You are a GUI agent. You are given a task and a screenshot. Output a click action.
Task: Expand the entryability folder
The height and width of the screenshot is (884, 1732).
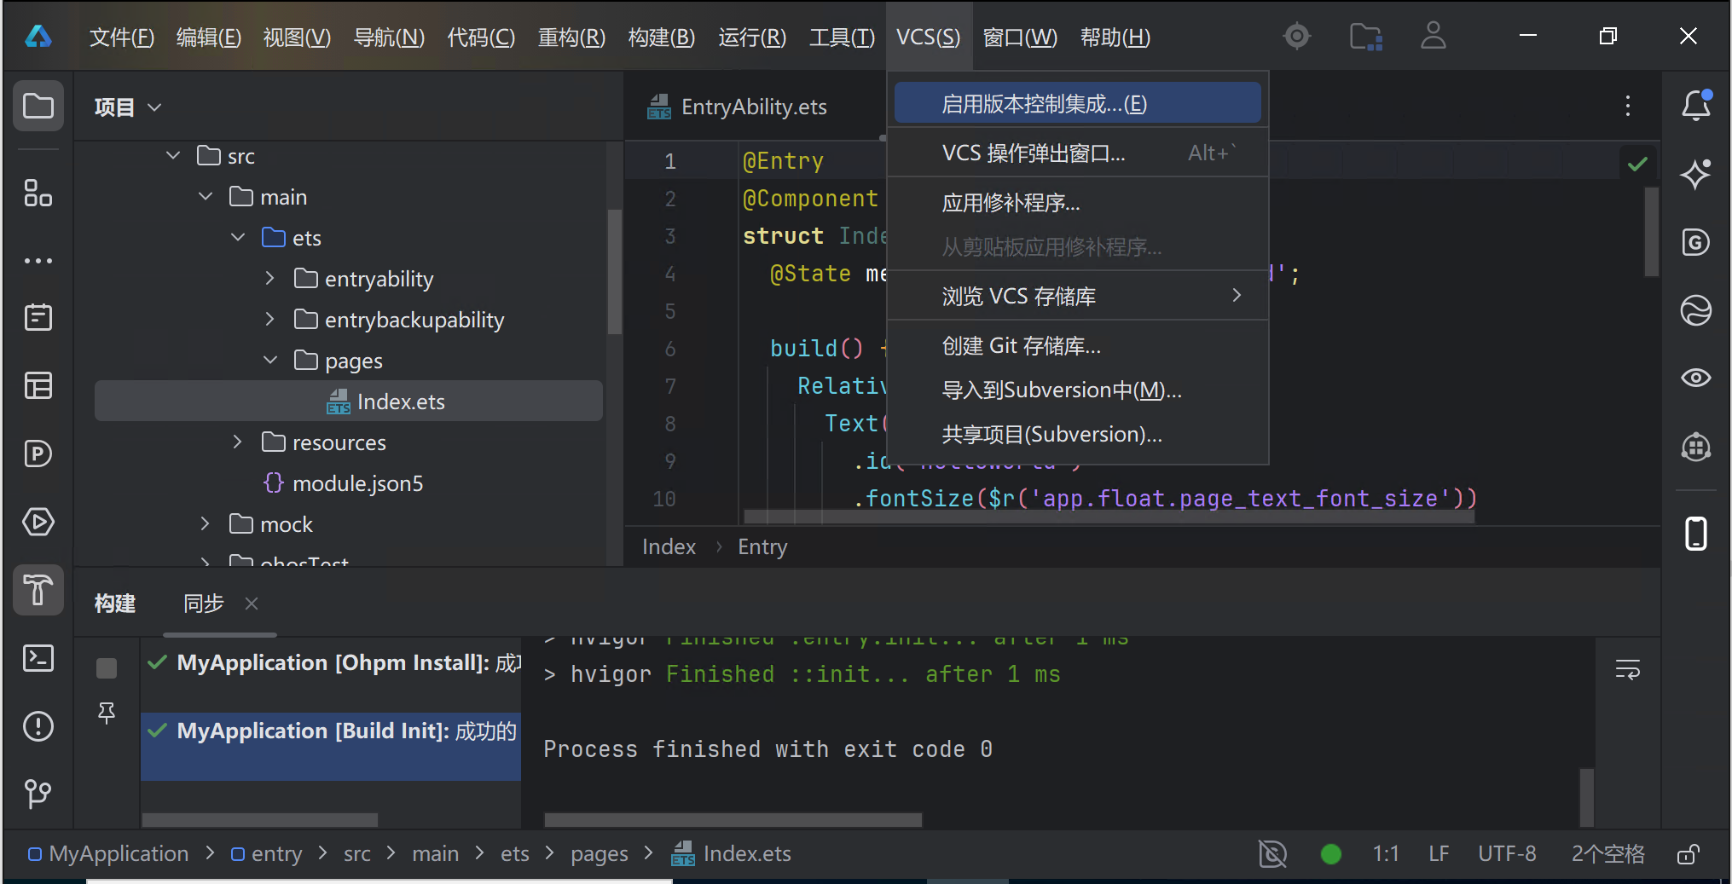click(x=270, y=278)
